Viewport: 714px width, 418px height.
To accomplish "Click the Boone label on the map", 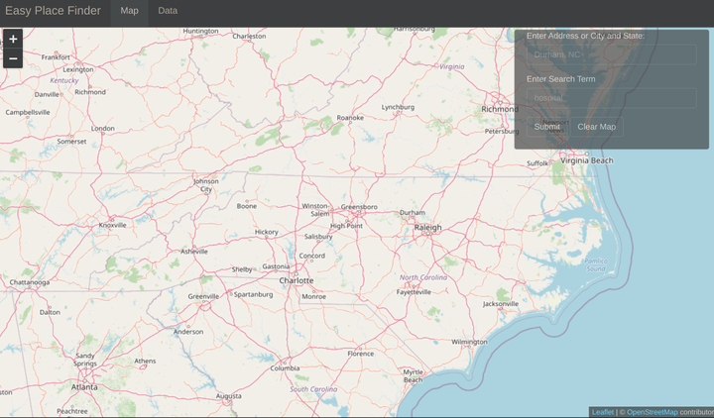I will tap(247, 206).
